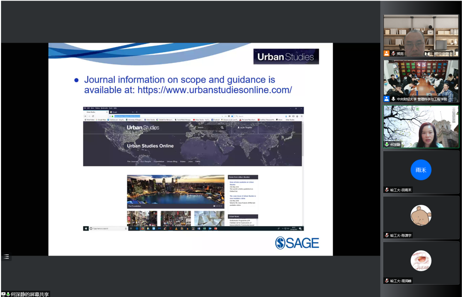This screenshot has width=462, height=297.
Task: Click the SAGE logo on the slide
Action: 297,243
